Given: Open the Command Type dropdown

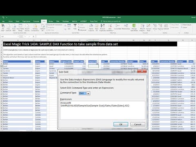Looking at the screenshot, I should (x=88, y=94).
